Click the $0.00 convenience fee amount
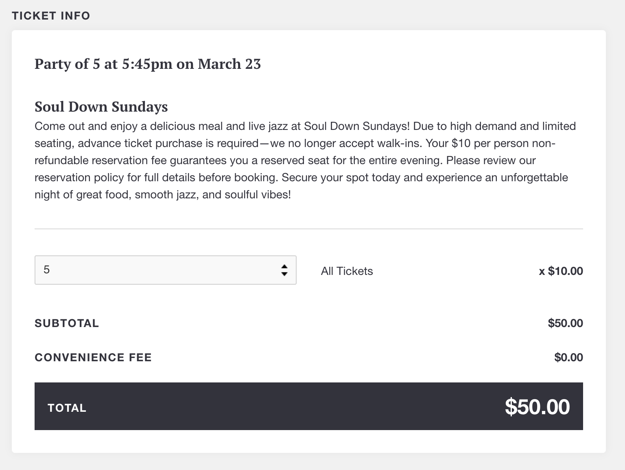This screenshot has width=625, height=470. pyautogui.click(x=568, y=357)
